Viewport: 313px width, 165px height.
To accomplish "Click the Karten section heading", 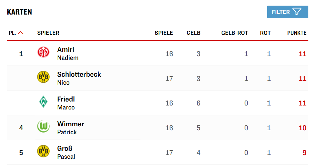I will (20, 12).
